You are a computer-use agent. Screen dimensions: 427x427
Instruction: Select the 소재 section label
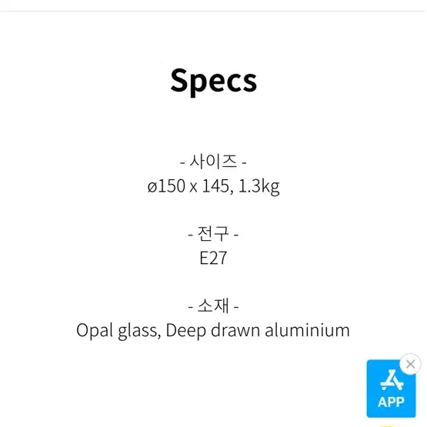pos(213,305)
